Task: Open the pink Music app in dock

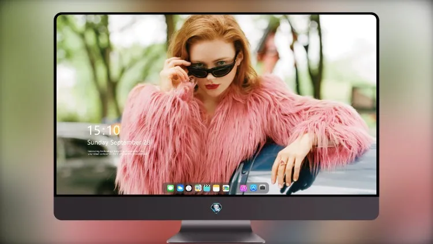Action: click(243, 188)
